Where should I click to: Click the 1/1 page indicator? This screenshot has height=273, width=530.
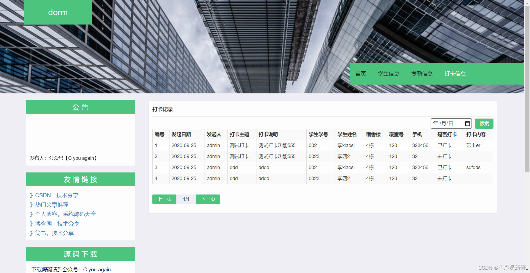pyautogui.click(x=186, y=199)
